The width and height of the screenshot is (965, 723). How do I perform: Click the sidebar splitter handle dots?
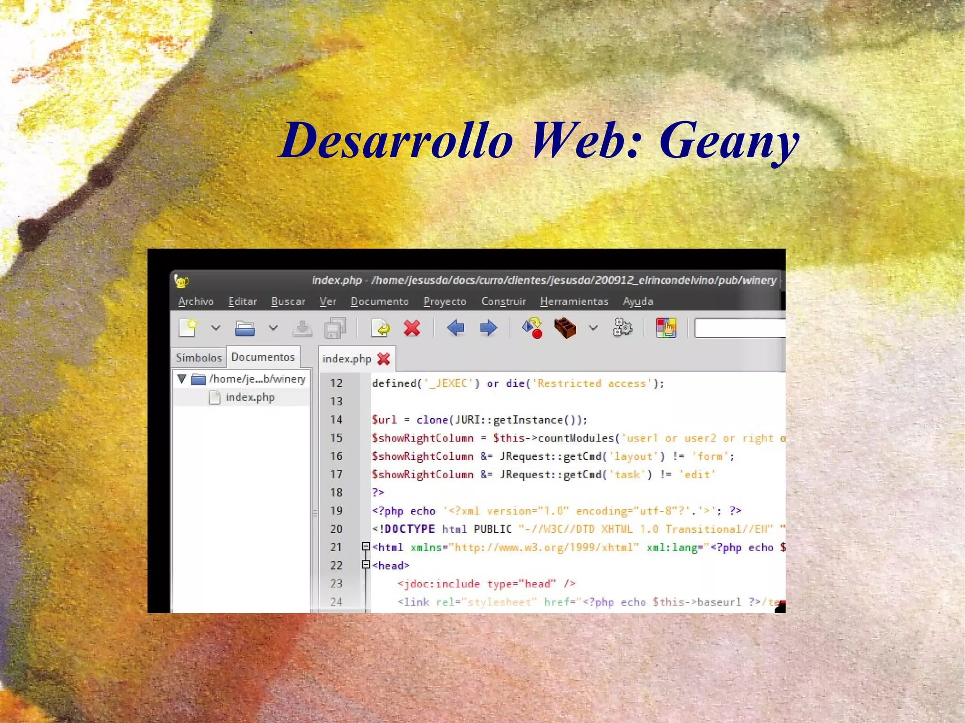[x=315, y=513]
